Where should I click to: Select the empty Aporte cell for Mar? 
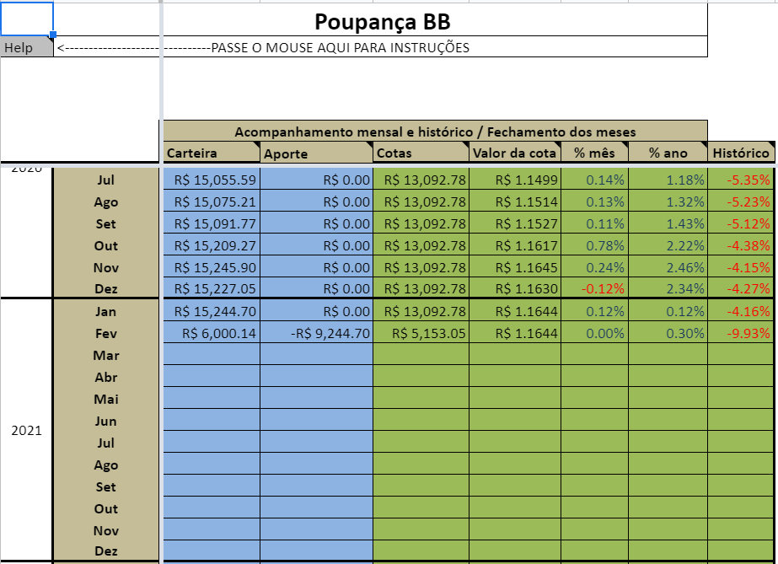coord(316,354)
